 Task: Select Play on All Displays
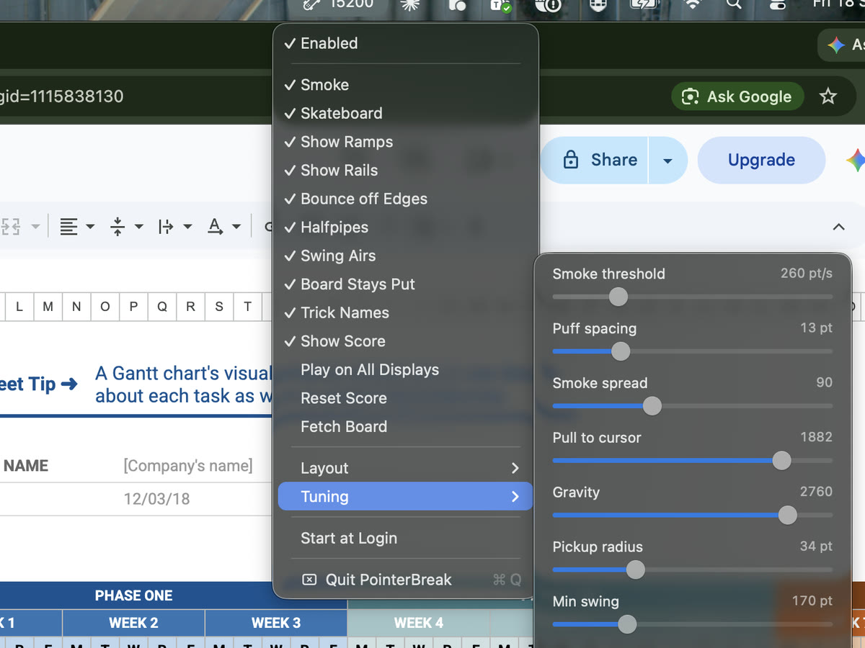pyautogui.click(x=405, y=369)
